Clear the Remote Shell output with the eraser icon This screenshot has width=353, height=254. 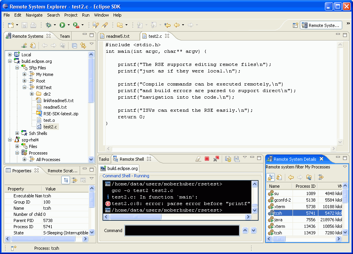(198, 159)
